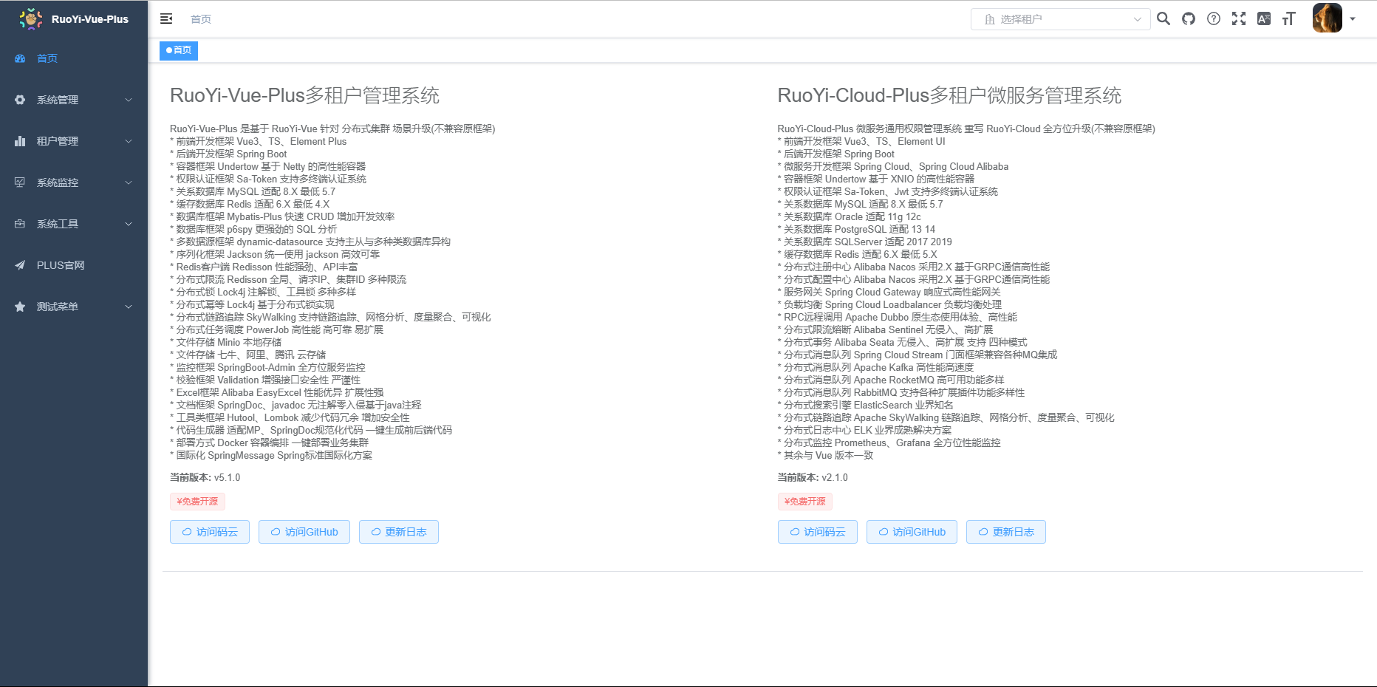This screenshot has height=687, width=1377.
Task: Click the 当前版本: v2.1.0 text
Action: [x=813, y=478]
